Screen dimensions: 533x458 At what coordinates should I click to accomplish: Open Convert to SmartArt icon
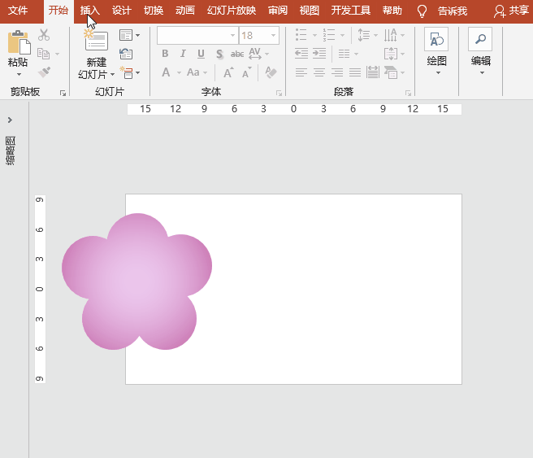pyautogui.click(x=391, y=72)
